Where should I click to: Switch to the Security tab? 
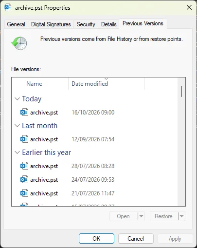[86, 24]
